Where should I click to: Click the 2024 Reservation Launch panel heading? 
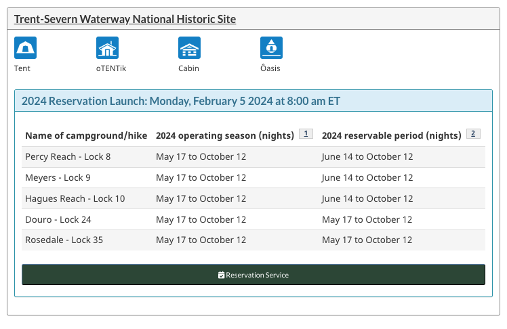[181, 102]
